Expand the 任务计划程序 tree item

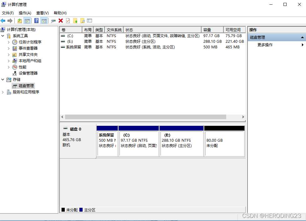[x=9, y=42]
